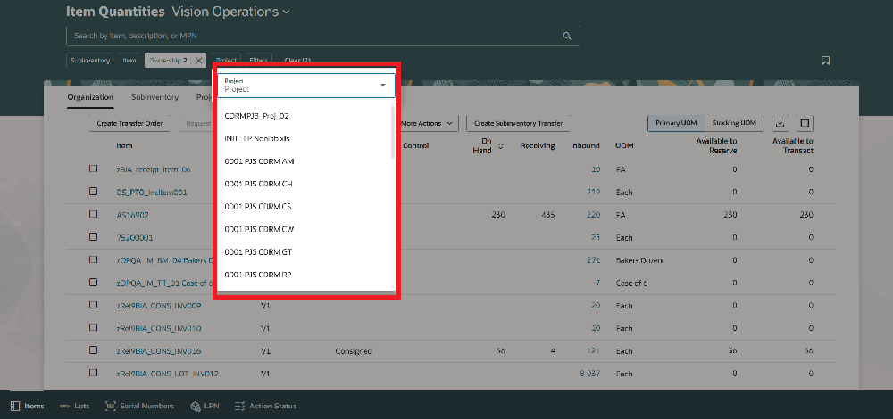Click the bookmark saved search icon
The image size is (893, 419).
click(825, 61)
